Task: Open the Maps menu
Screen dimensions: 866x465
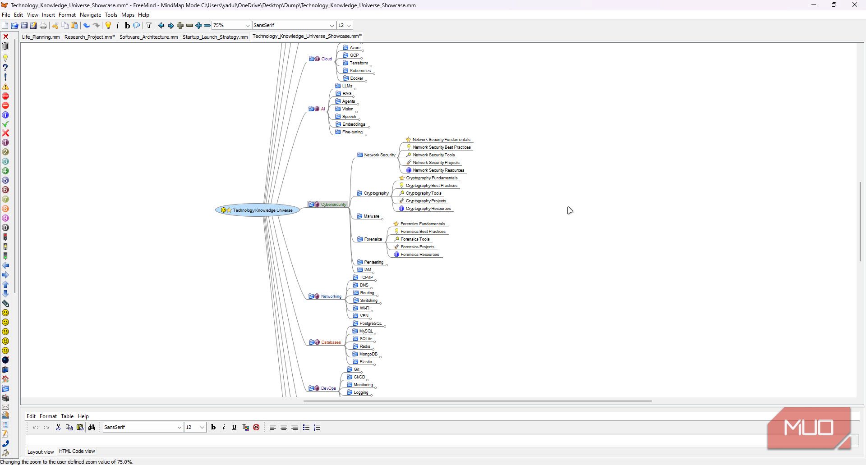Action: tap(128, 15)
